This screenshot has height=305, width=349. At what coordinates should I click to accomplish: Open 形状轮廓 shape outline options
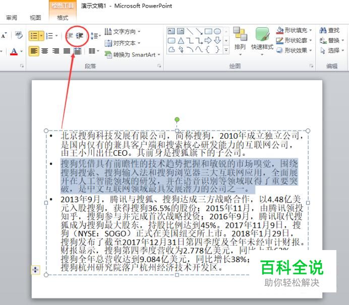point(294,40)
